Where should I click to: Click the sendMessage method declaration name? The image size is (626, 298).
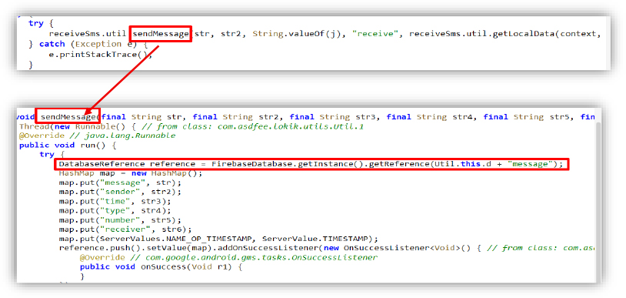click(68, 116)
